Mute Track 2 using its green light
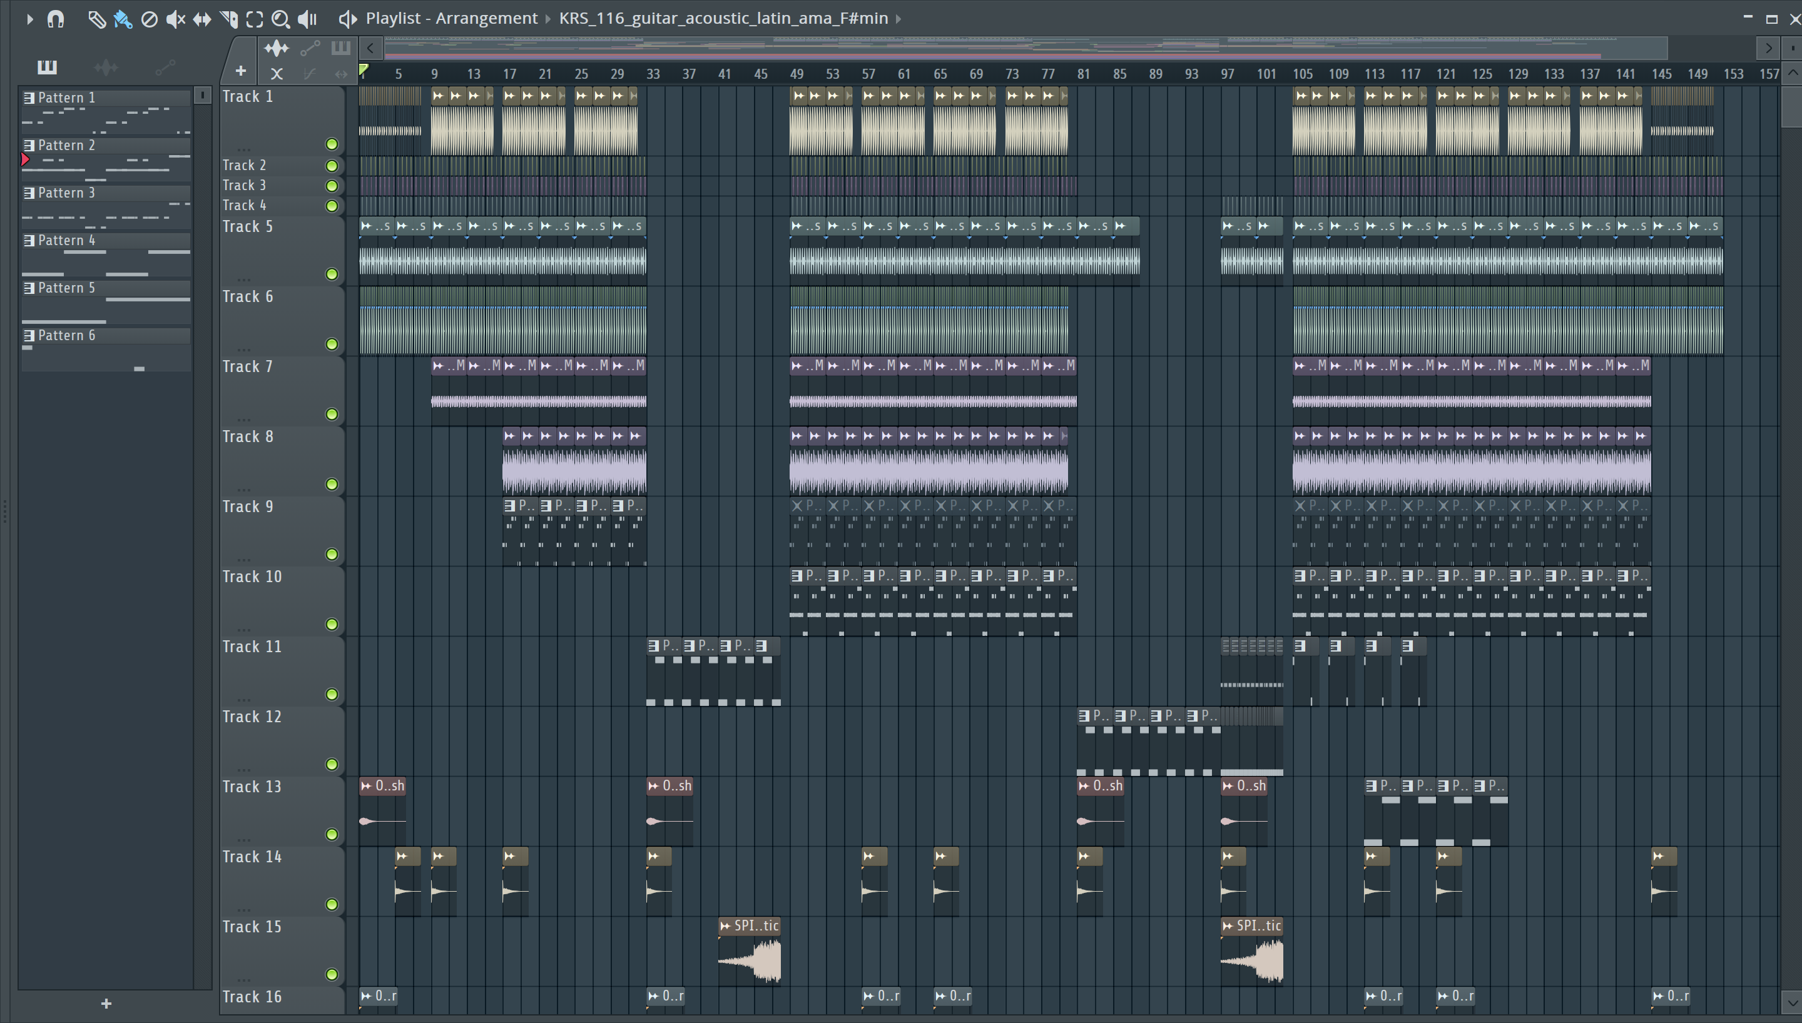Image resolution: width=1802 pixels, height=1023 pixels. tap(332, 166)
